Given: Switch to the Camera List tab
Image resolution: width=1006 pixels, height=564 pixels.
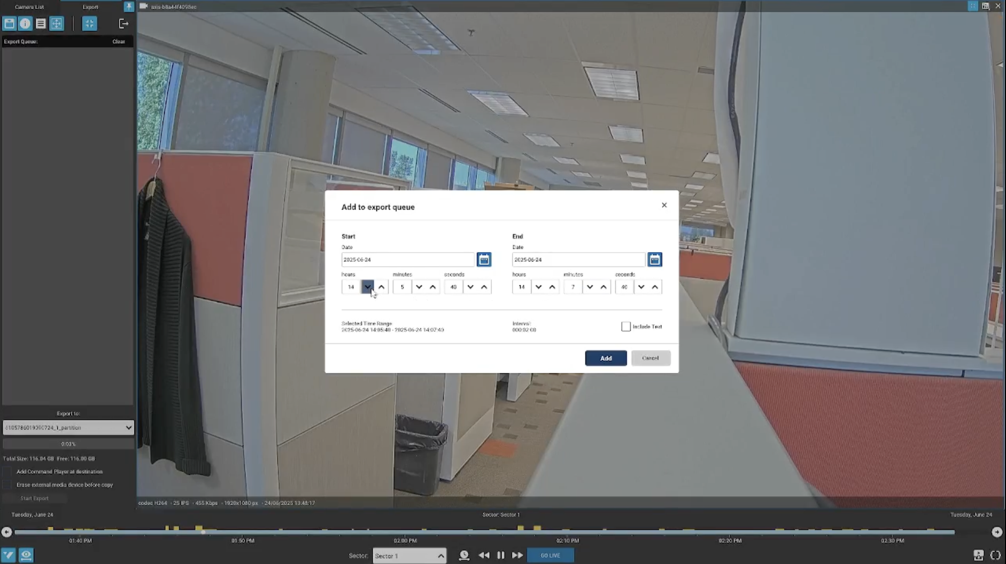Looking at the screenshot, I should 29,7.
